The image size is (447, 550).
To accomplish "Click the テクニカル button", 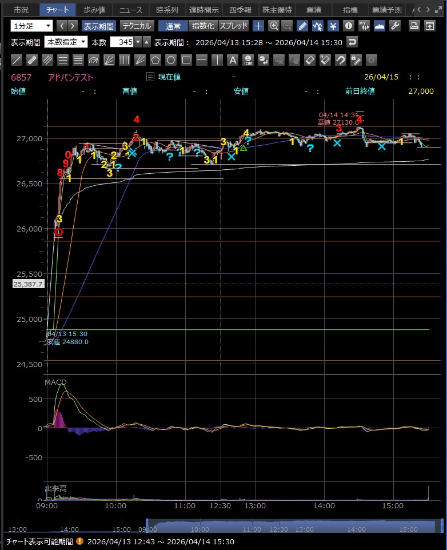I will pos(137,26).
